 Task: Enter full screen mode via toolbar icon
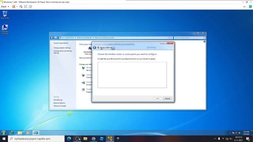tap(25, 7)
